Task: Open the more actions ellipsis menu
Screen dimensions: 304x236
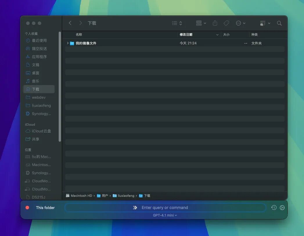Action: tap(241, 23)
